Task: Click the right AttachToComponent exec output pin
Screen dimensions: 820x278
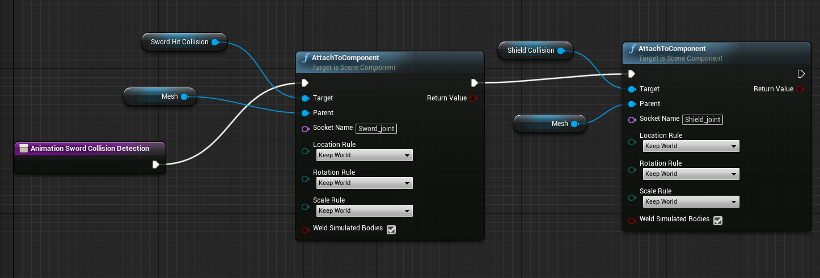Action: [801, 74]
